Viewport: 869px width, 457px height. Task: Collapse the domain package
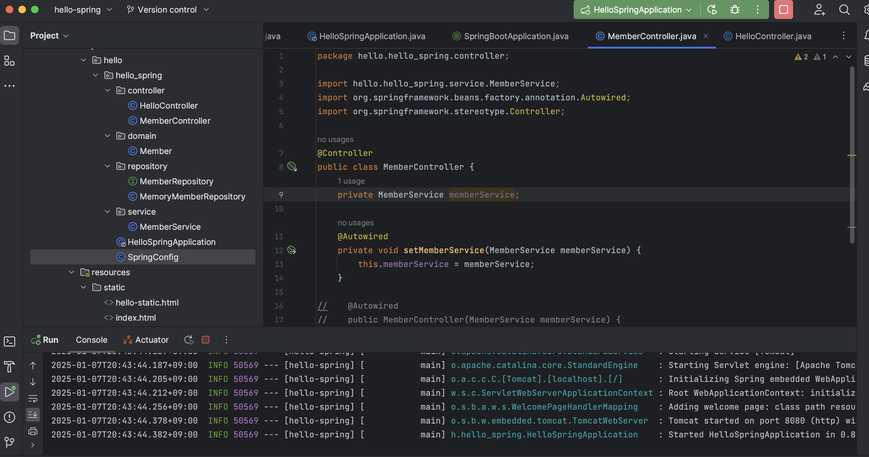point(108,136)
